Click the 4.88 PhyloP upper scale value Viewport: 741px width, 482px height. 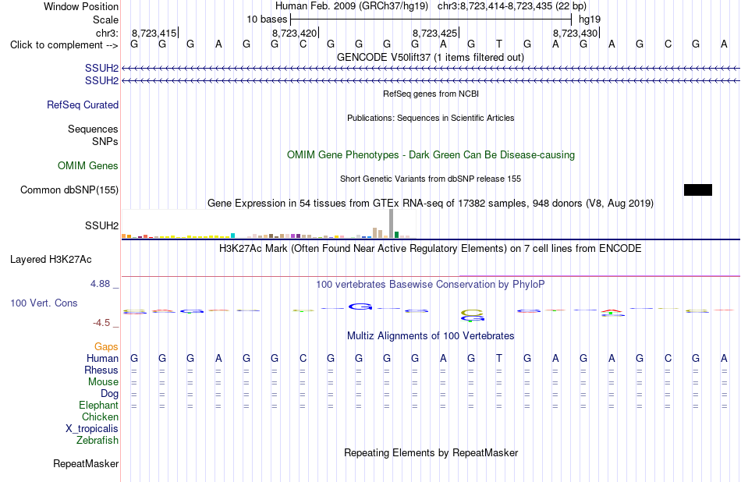coord(100,284)
